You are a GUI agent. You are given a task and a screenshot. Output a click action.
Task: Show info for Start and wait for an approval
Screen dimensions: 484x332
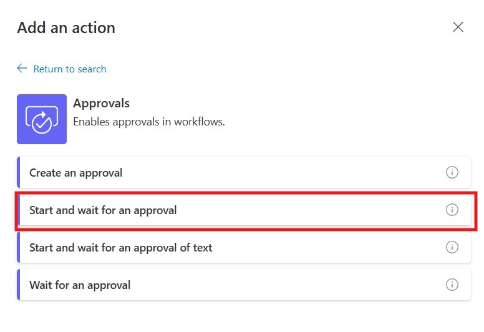452,210
